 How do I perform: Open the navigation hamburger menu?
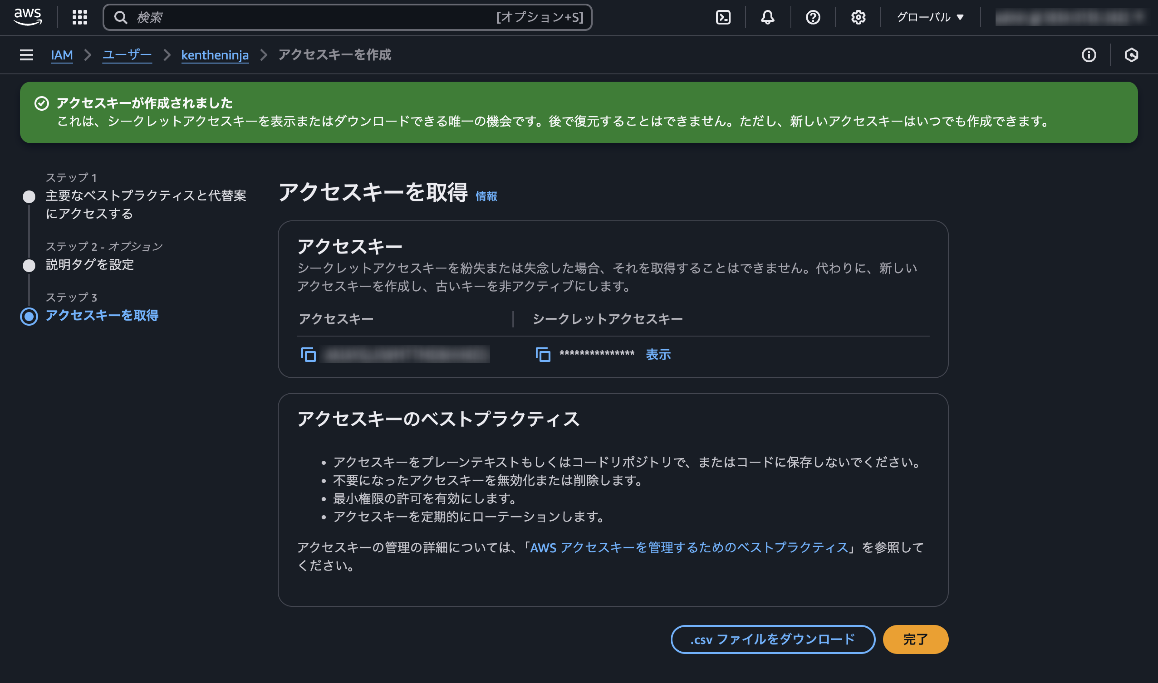(26, 55)
